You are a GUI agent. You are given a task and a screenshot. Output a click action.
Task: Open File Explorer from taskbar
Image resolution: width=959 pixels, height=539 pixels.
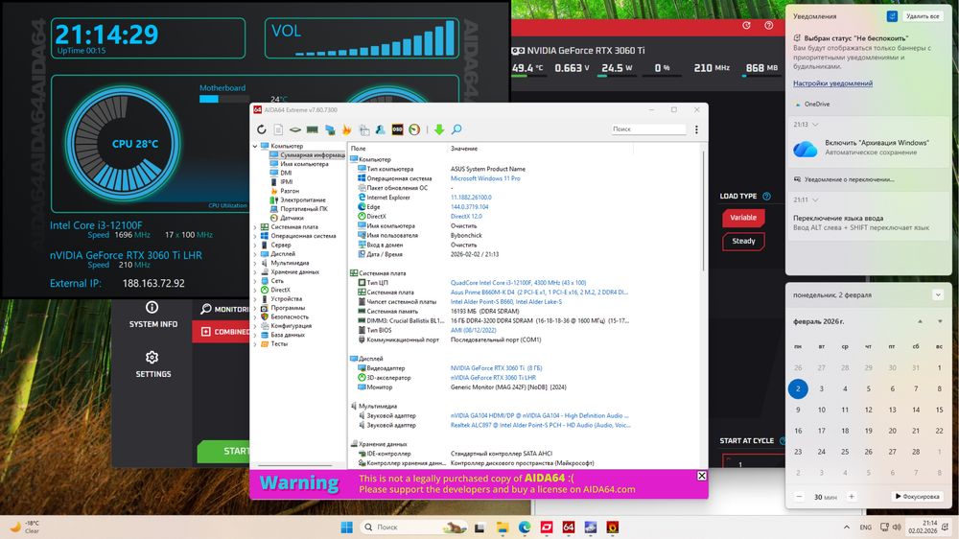pyautogui.click(x=503, y=527)
